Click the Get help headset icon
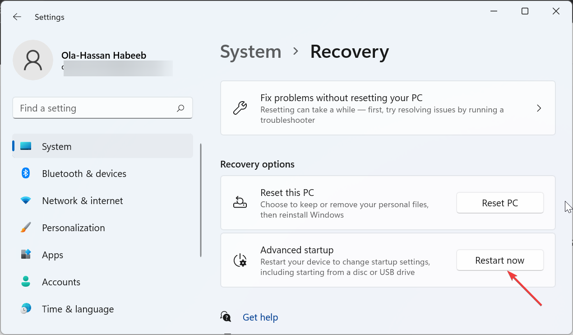 226,317
